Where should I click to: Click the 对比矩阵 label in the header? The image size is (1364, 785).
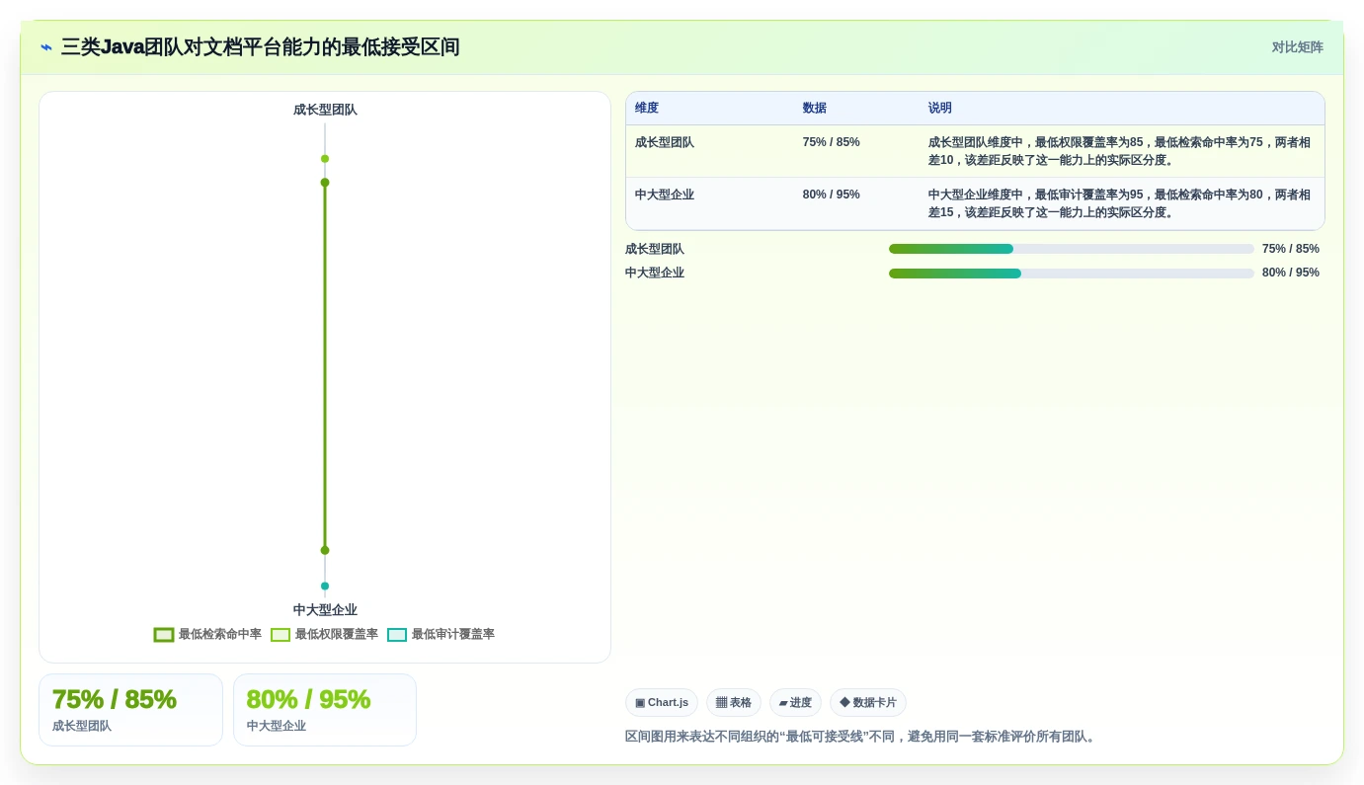[1297, 47]
